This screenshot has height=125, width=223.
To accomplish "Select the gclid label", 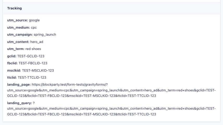I will 12,56.
